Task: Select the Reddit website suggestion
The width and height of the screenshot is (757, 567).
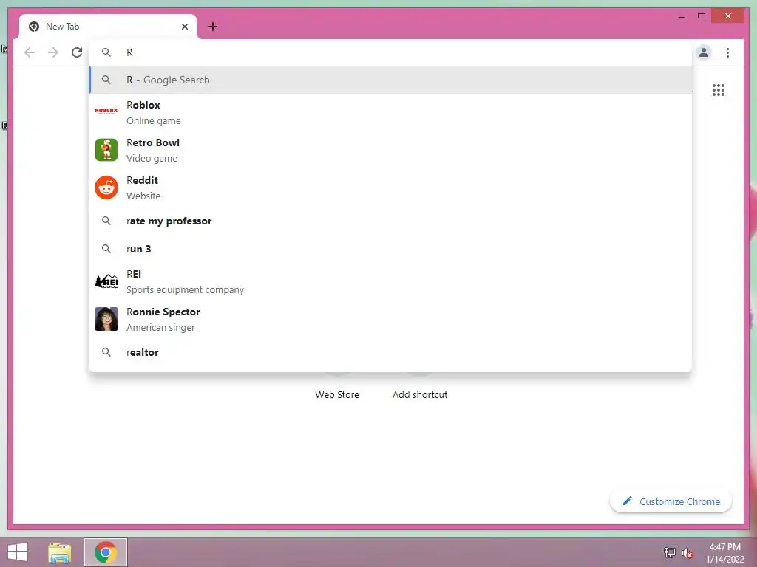Action: click(390, 188)
